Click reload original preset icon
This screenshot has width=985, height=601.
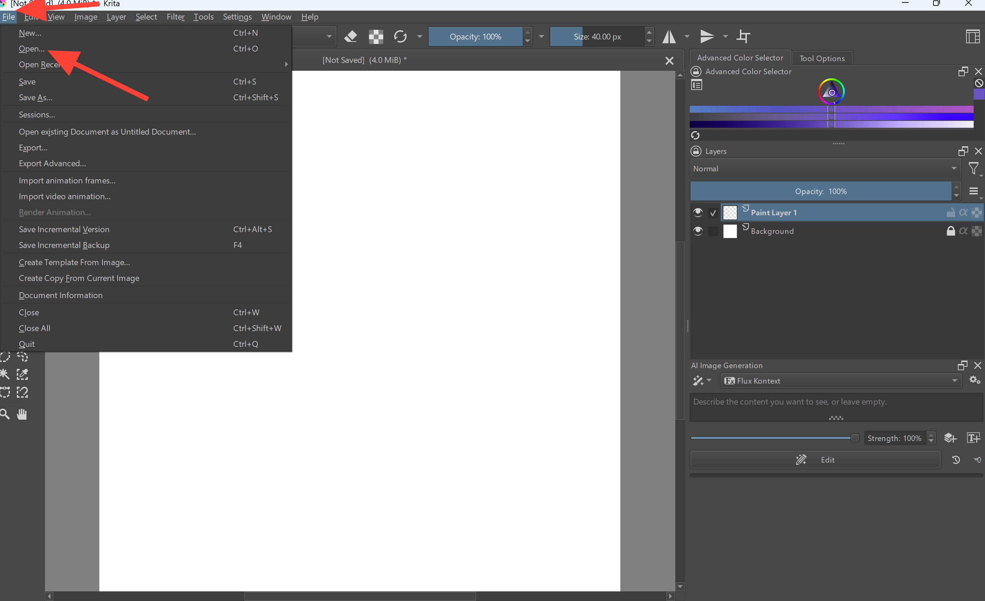[400, 37]
